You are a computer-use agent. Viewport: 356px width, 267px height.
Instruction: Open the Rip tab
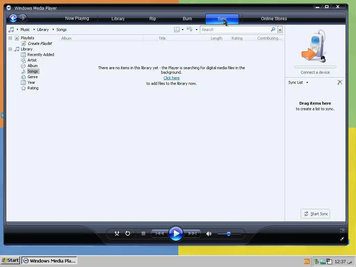(x=153, y=19)
